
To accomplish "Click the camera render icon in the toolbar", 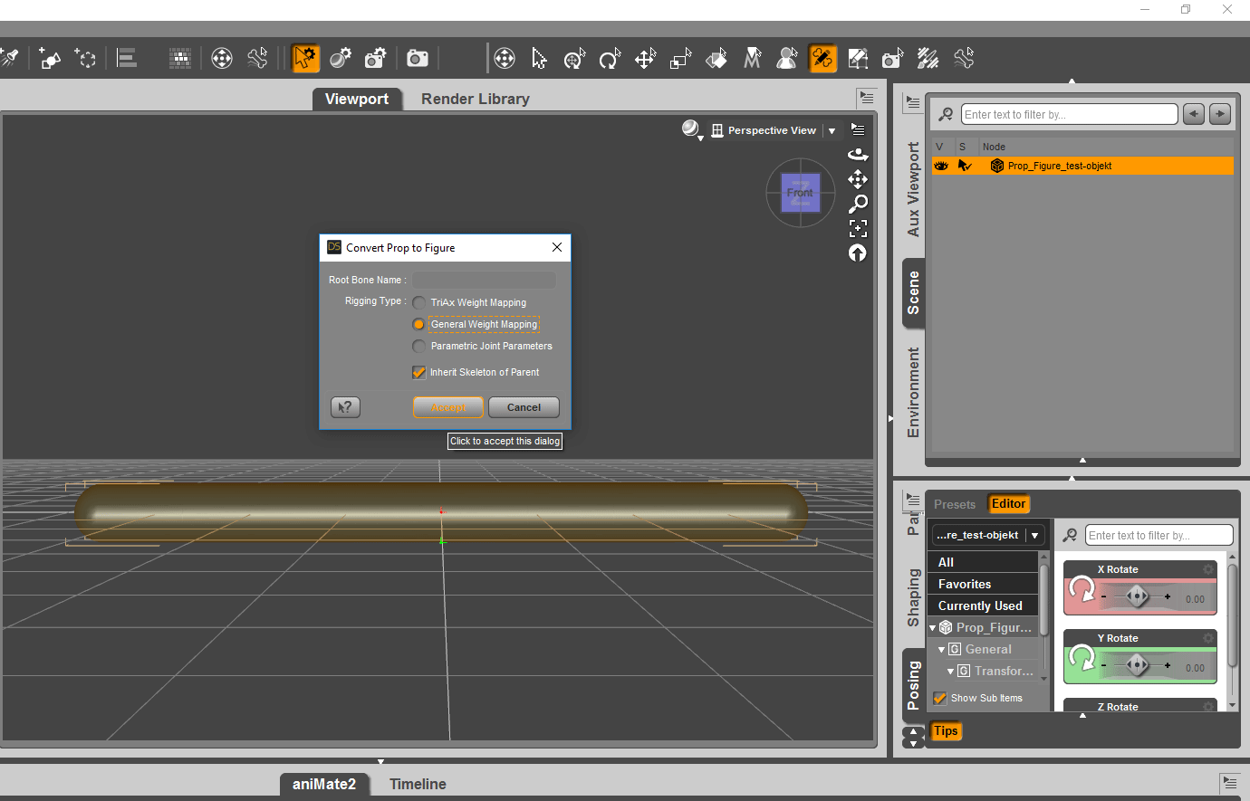I will click(x=417, y=59).
